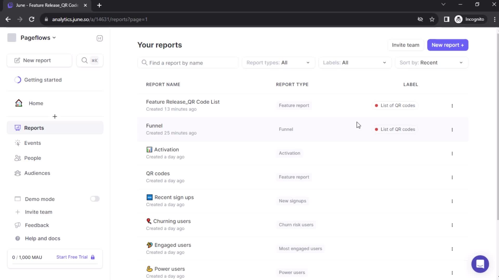Toggle Demo mode switch on
The width and height of the screenshot is (499, 280).
(95, 199)
